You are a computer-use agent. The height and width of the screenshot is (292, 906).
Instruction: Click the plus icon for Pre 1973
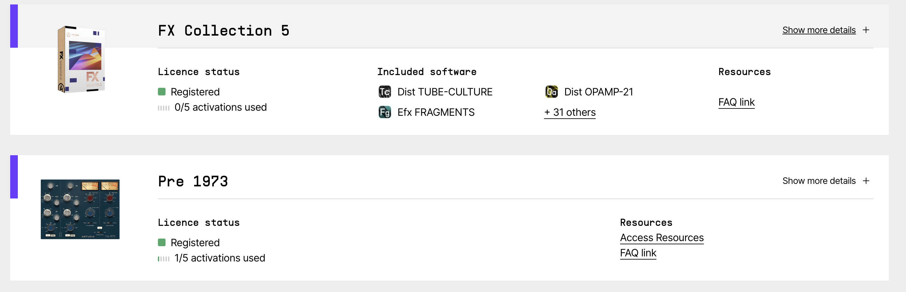coord(866,181)
